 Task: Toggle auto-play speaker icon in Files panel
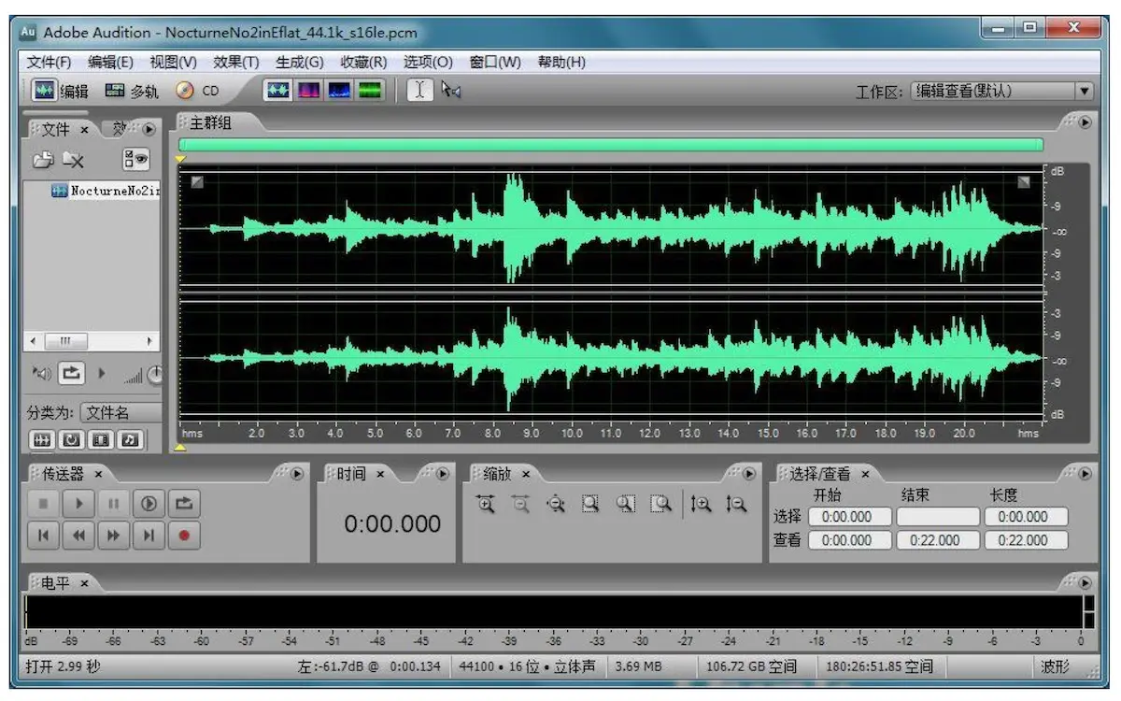(42, 374)
